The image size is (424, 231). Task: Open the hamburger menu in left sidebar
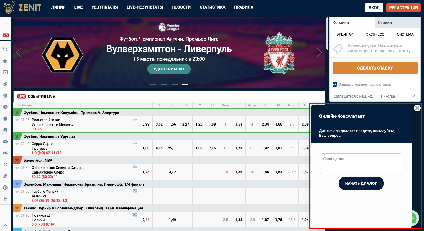coord(6,23)
